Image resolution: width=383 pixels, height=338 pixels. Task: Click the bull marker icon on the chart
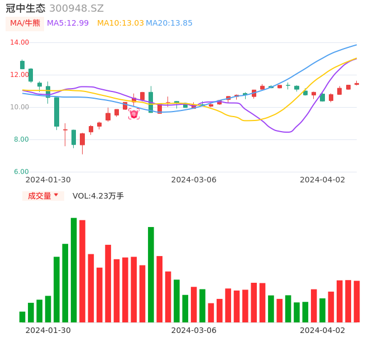click(x=134, y=114)
